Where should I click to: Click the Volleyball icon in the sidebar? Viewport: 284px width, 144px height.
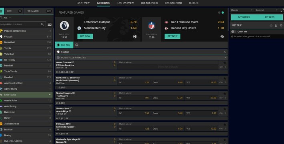1,54
